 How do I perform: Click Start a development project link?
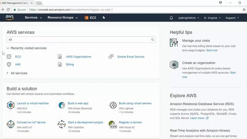[x=85, y=122]
